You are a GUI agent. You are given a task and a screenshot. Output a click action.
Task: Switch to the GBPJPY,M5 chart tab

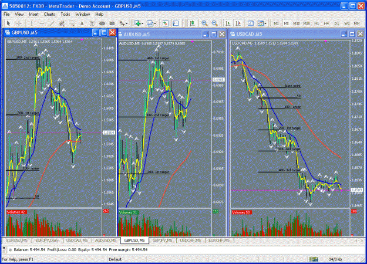point(162,241)
